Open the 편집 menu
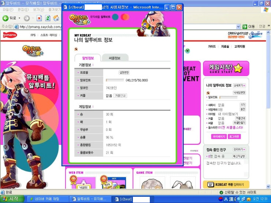Screen dimensions: 271x203 pos(23,10)
